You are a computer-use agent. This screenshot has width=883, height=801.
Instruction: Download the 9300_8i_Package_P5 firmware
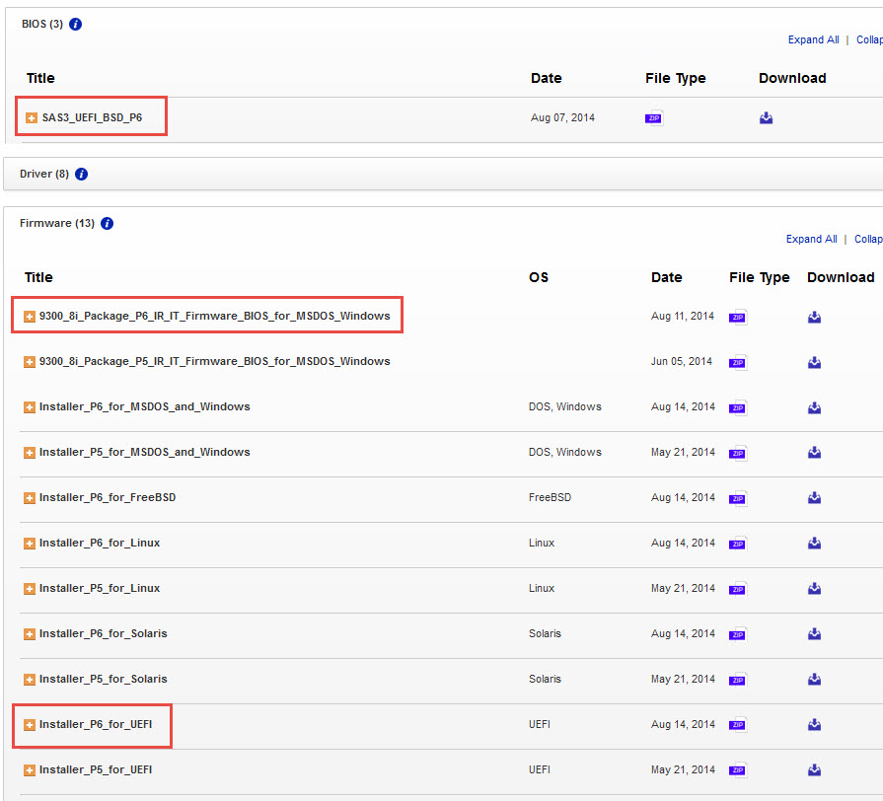point(814,362)
